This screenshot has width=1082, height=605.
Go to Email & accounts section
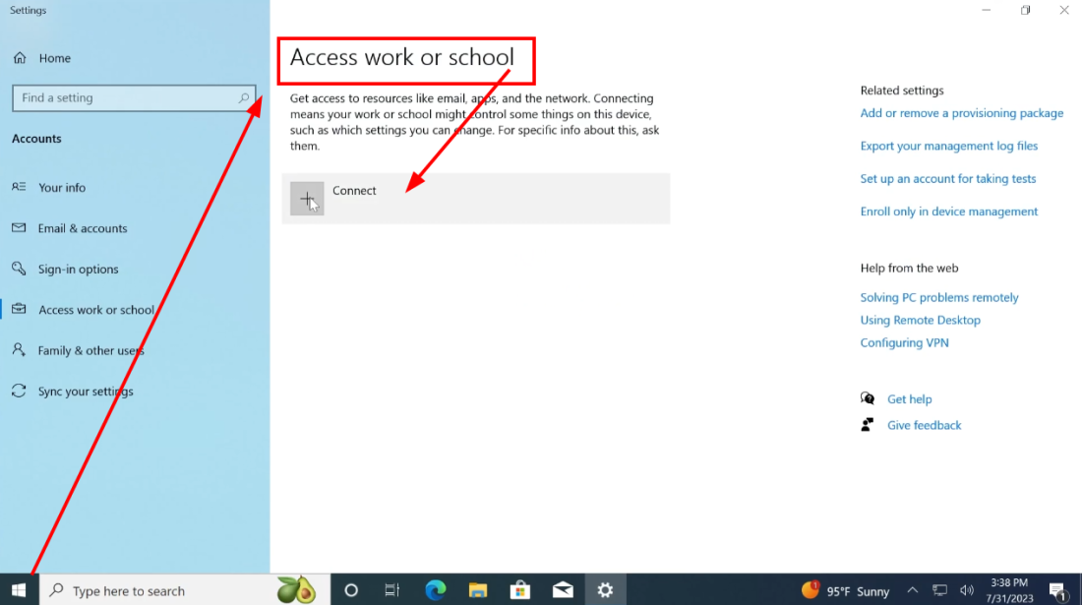[x=83, y=228]
